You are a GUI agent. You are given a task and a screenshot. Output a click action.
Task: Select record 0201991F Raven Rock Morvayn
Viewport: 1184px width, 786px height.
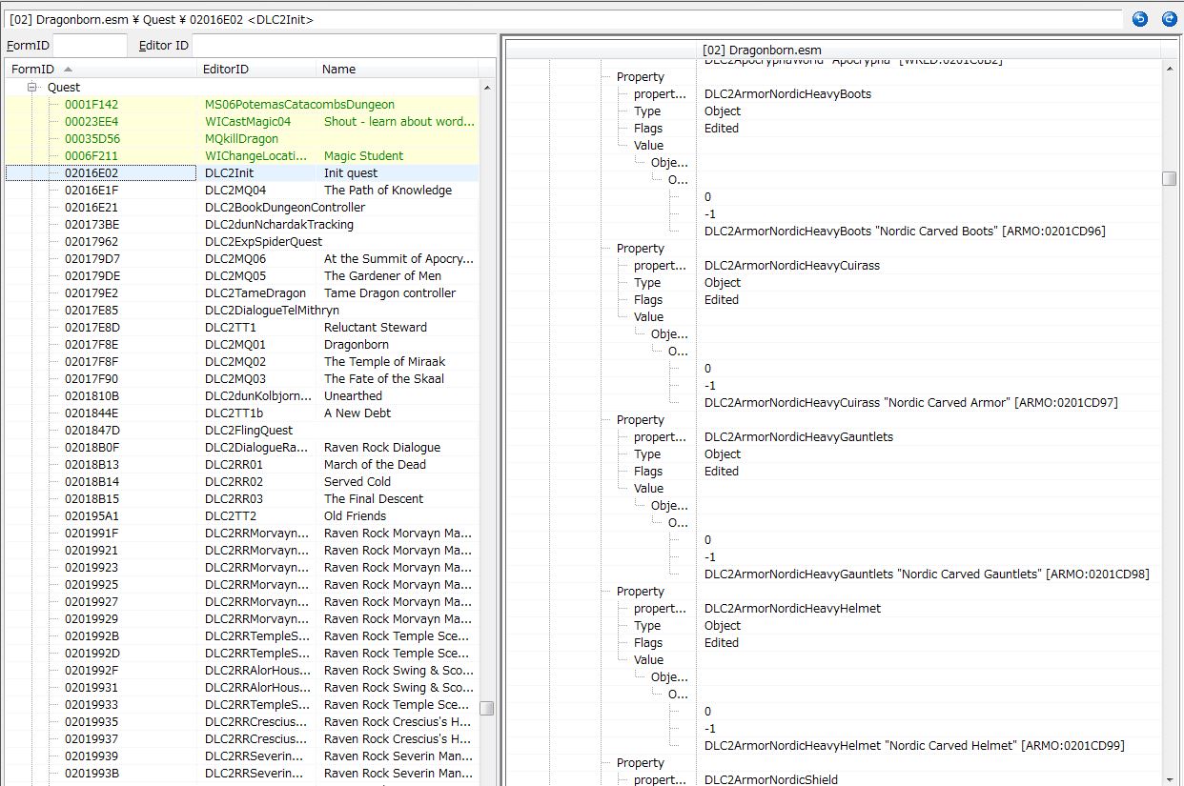[242, 533]
